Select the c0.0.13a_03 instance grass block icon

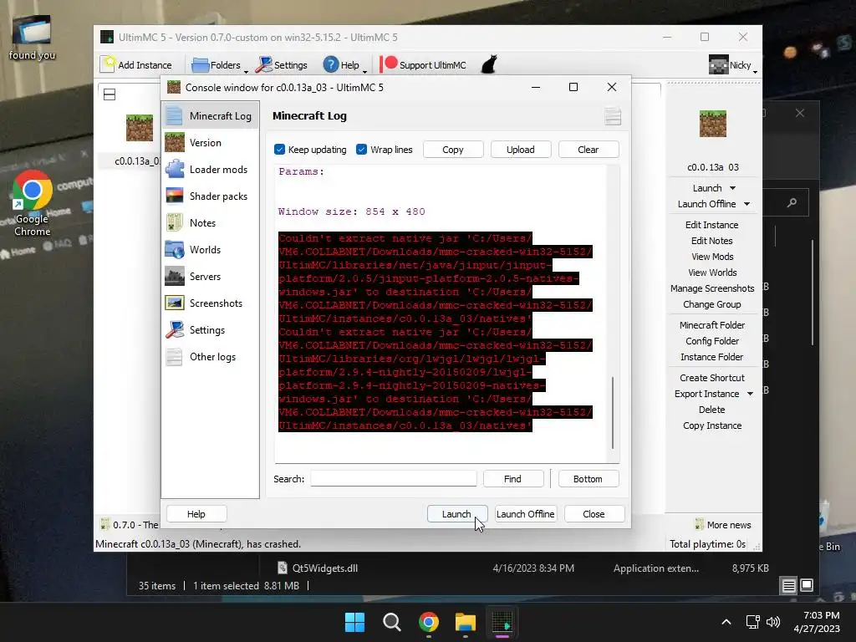point(140,128)
